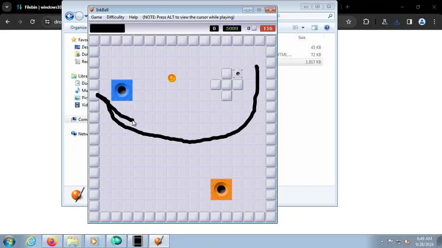The width and height of the screenshot is (442, 248).
Task: Click Chrome's forward arrow
Action: pyautogui.click(x=20, y=22)
